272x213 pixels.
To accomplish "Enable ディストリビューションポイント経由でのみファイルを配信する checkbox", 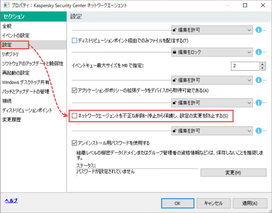I will pyautogui.click(x=74, y=41).
